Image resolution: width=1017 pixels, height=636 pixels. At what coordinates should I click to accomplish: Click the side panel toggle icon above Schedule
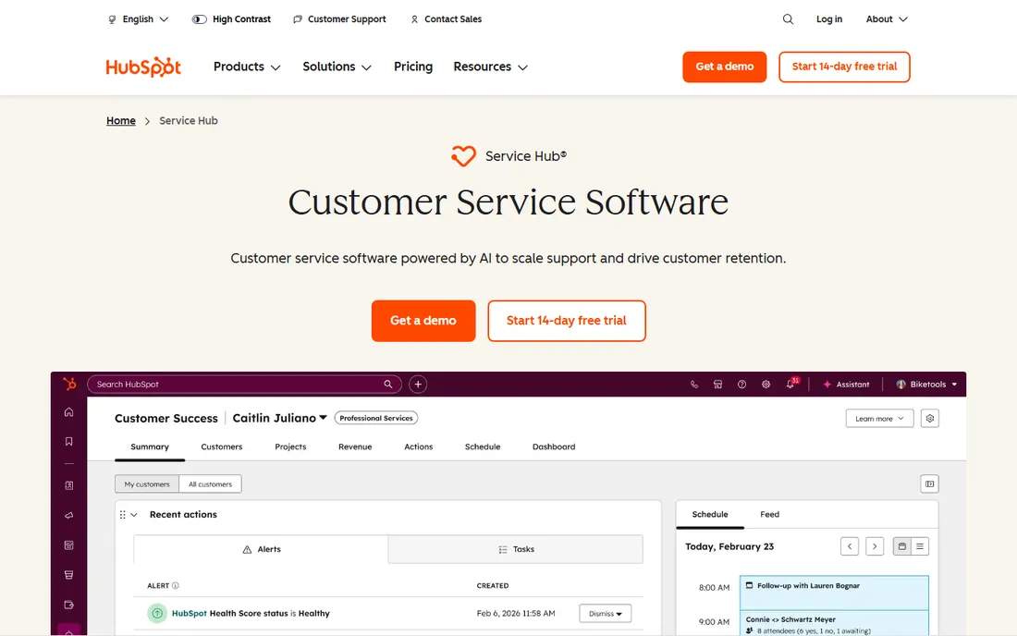pos(929,483)
